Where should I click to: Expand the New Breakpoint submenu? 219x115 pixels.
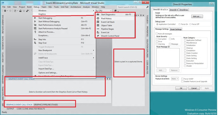click(93, 50)
